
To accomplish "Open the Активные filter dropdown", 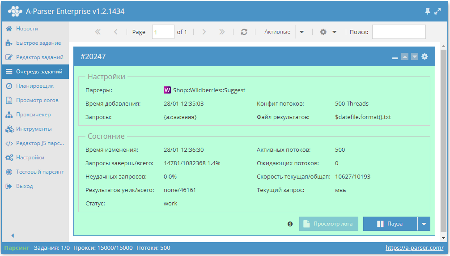I will 301,32.
